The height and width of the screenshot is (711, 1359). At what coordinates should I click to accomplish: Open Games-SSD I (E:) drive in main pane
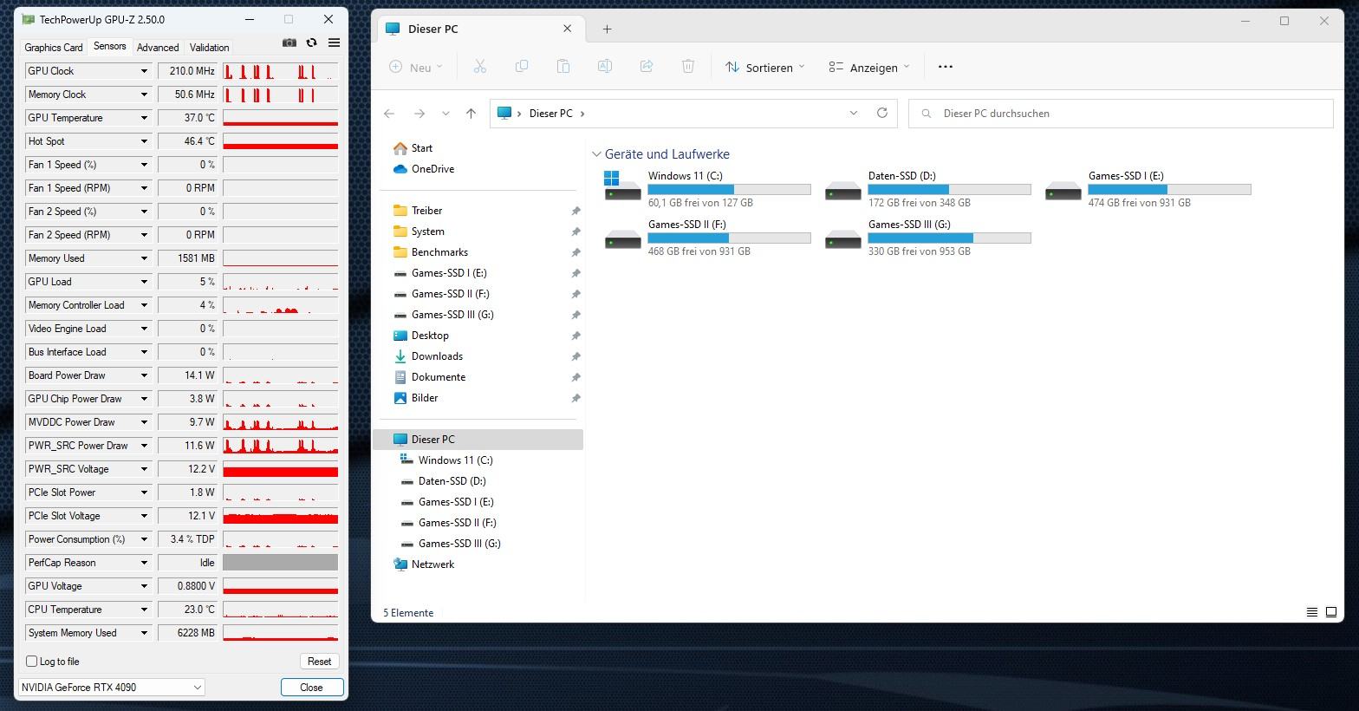coord(1063,191)
